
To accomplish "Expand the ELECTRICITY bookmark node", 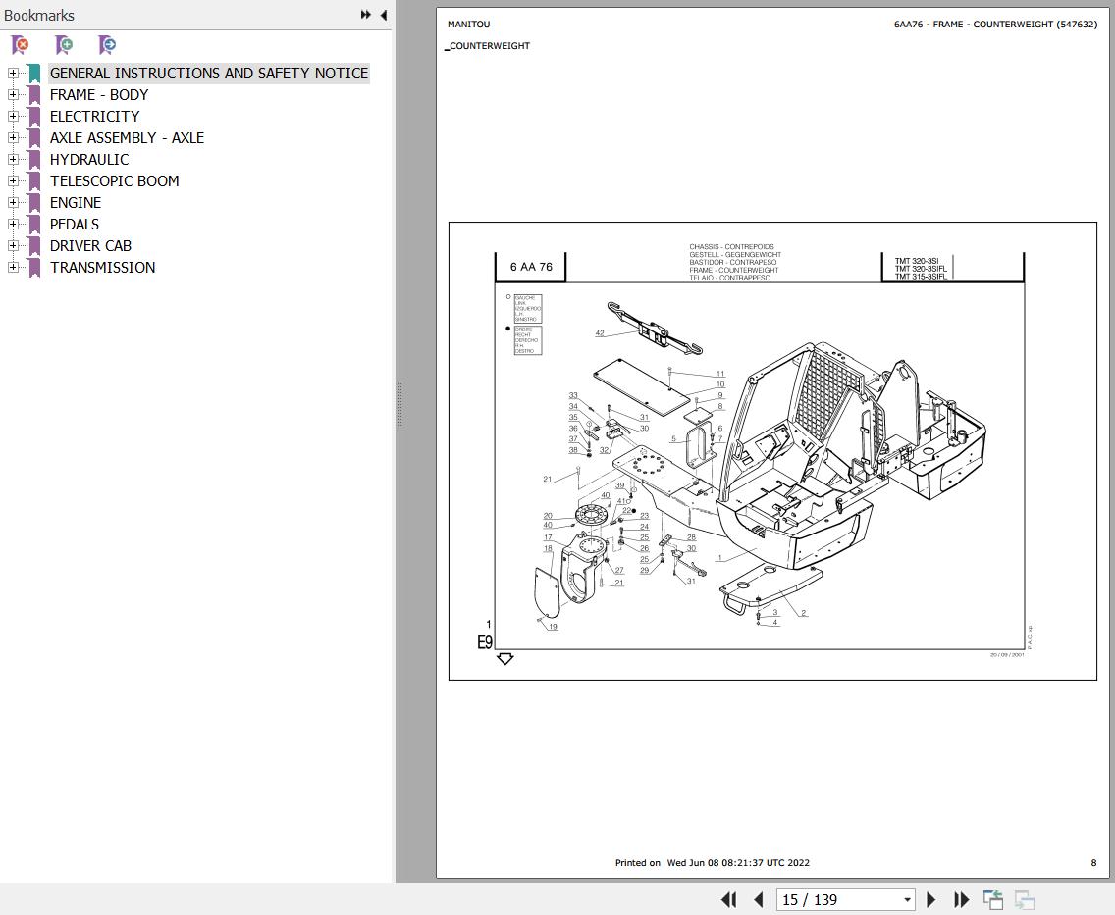I will pos(13,116).
